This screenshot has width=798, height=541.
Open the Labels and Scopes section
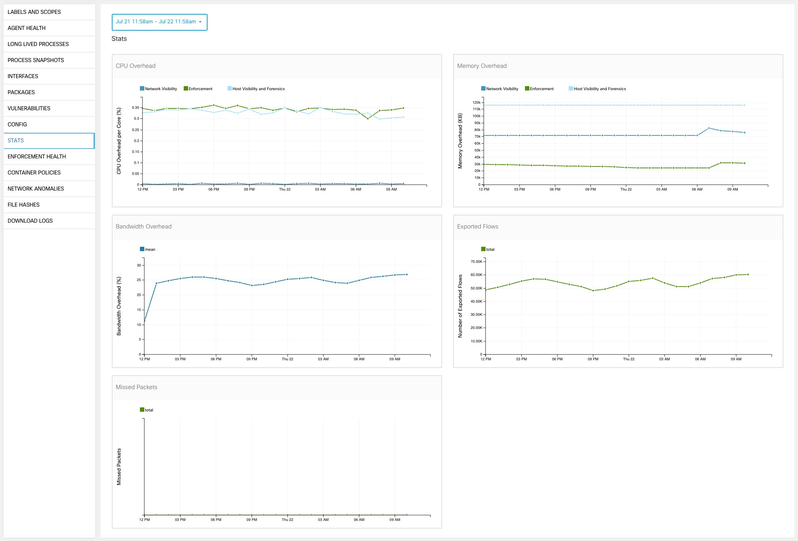click(49, 12)
